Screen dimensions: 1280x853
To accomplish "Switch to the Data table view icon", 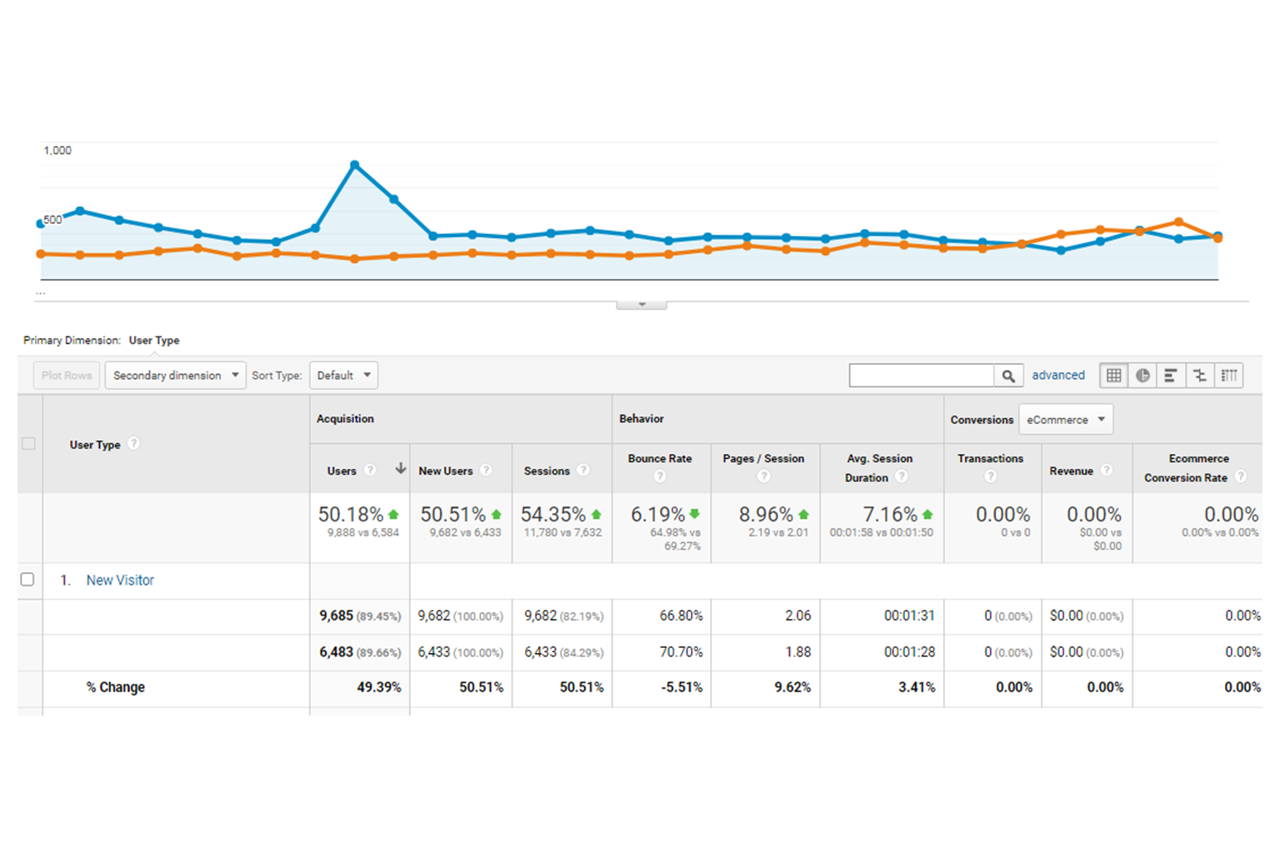I will click(1113, 376).
